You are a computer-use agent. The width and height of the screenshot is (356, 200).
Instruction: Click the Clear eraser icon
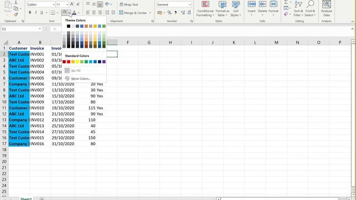pyautogui.click(x=286, y=14)
